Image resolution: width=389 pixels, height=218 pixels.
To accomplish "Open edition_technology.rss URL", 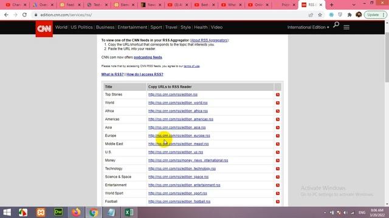I will point(182,168).
